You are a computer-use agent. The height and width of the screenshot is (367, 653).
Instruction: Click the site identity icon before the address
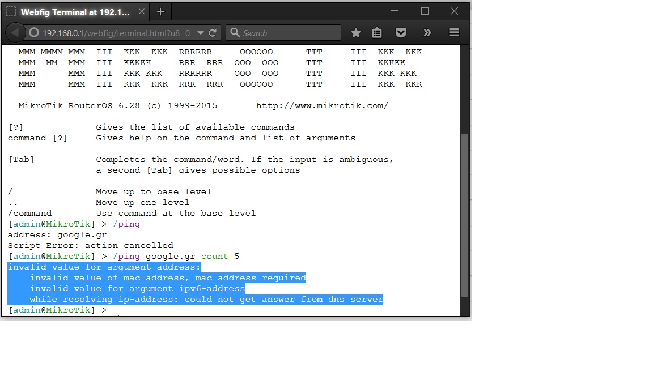34,33
